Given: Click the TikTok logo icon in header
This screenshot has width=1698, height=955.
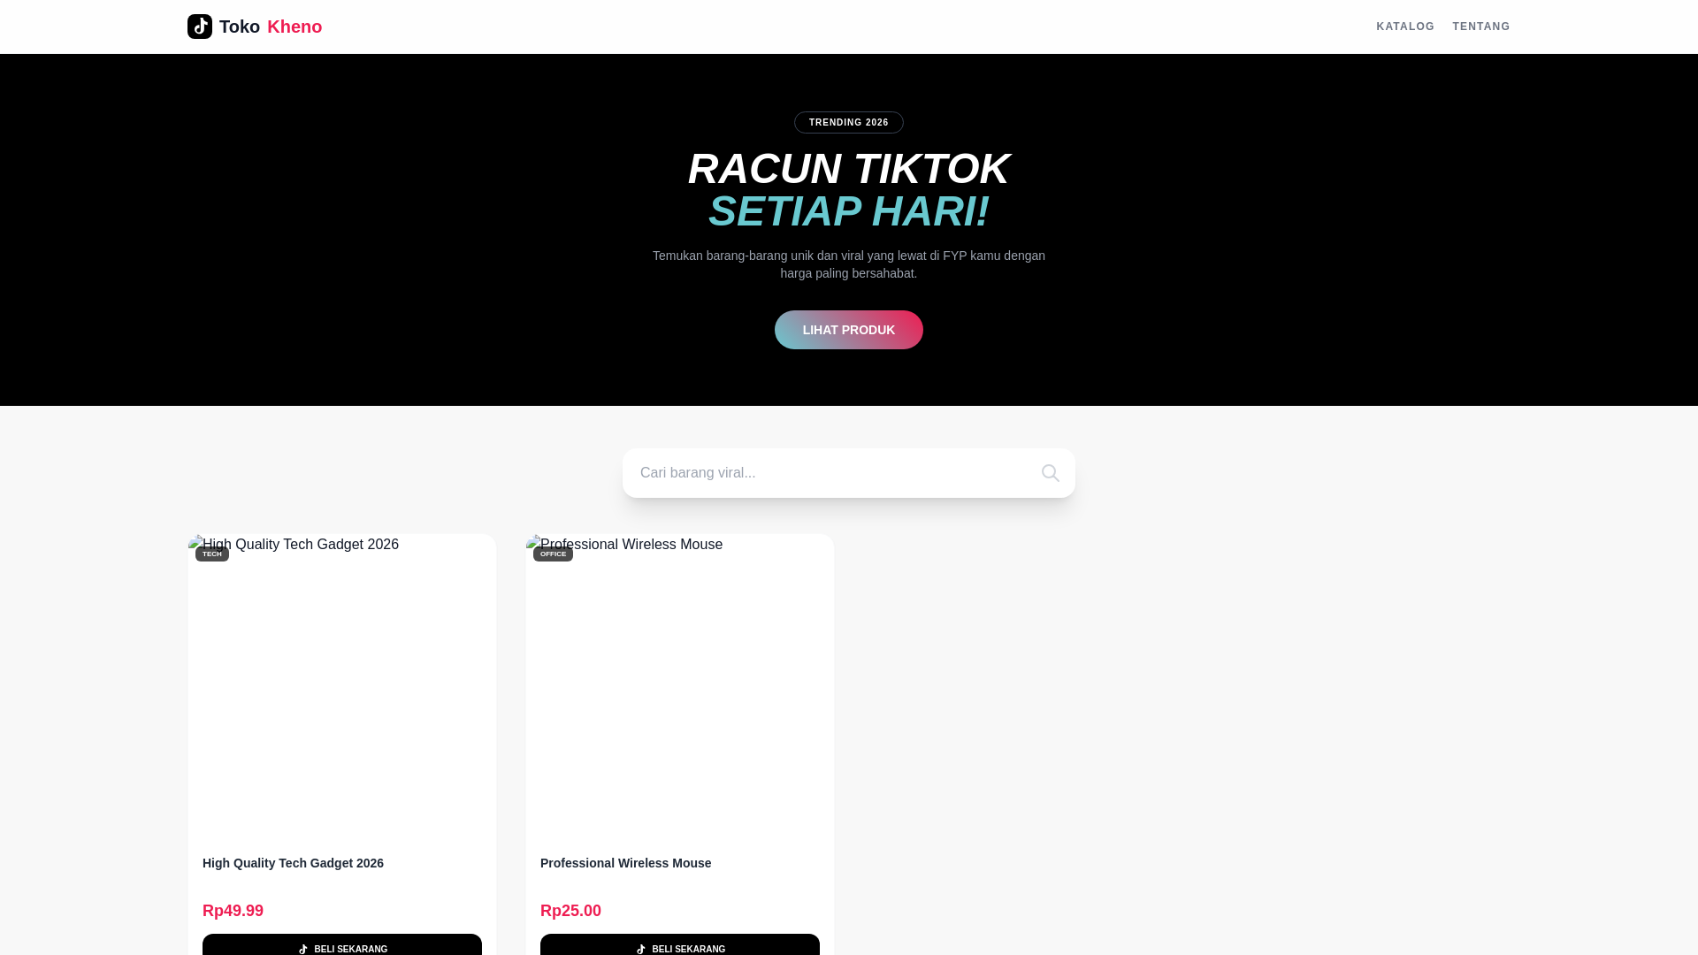Looking at the screenshot, I should pyautogui.click(x=200, y=27).
